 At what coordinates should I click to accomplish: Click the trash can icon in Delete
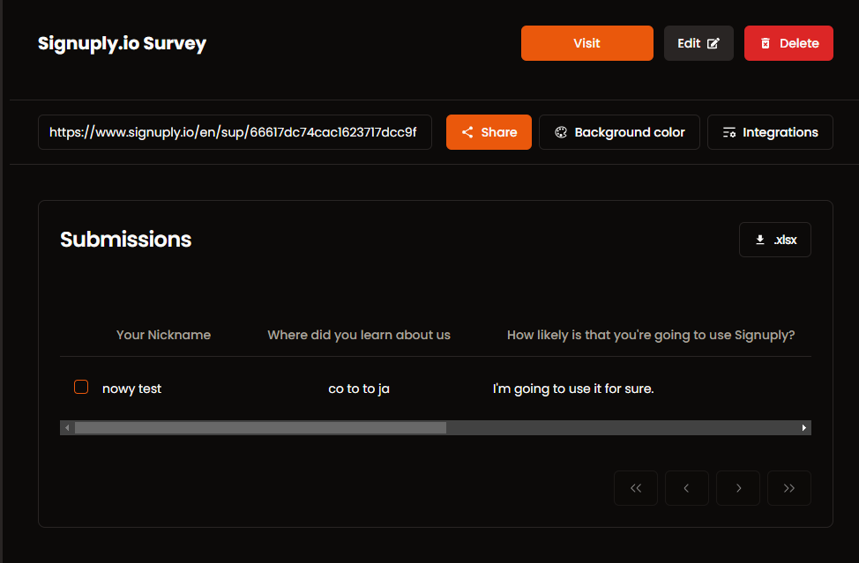point(766,43)
